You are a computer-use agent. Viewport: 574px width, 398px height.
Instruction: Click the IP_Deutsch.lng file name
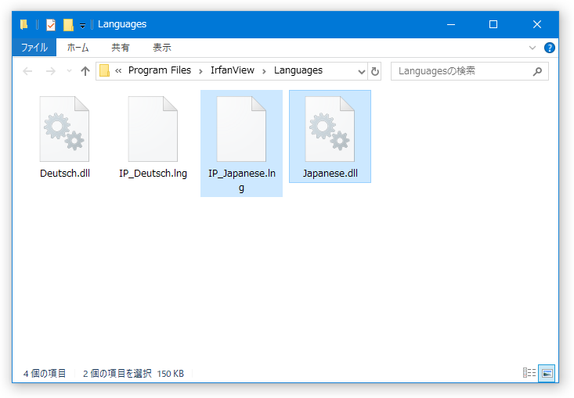coord(153,174)
